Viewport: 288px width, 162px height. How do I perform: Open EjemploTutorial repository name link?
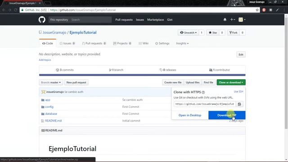coord(83,32)
